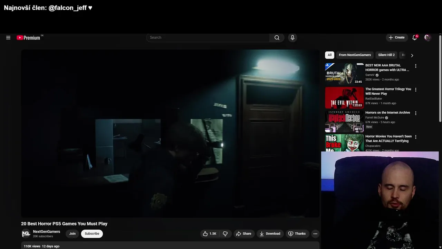Open the account avatar menu
442x249 pixels.
427,38
